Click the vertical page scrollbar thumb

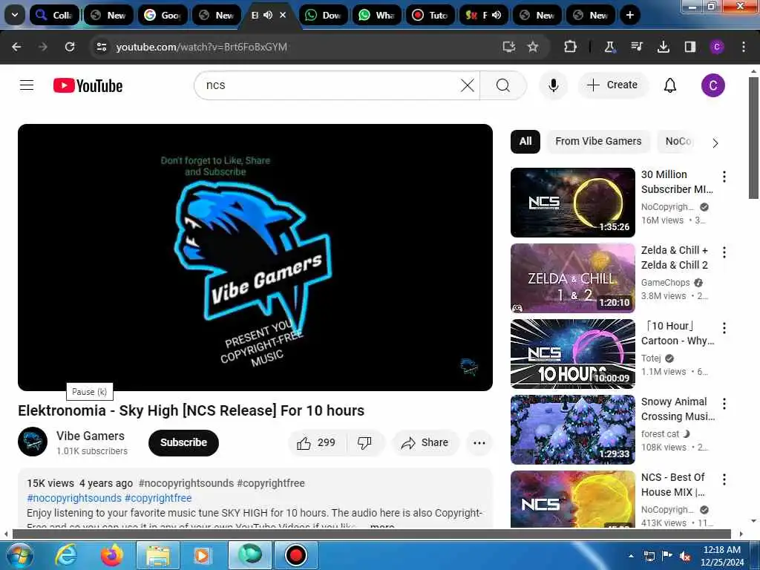click(753, 137)
